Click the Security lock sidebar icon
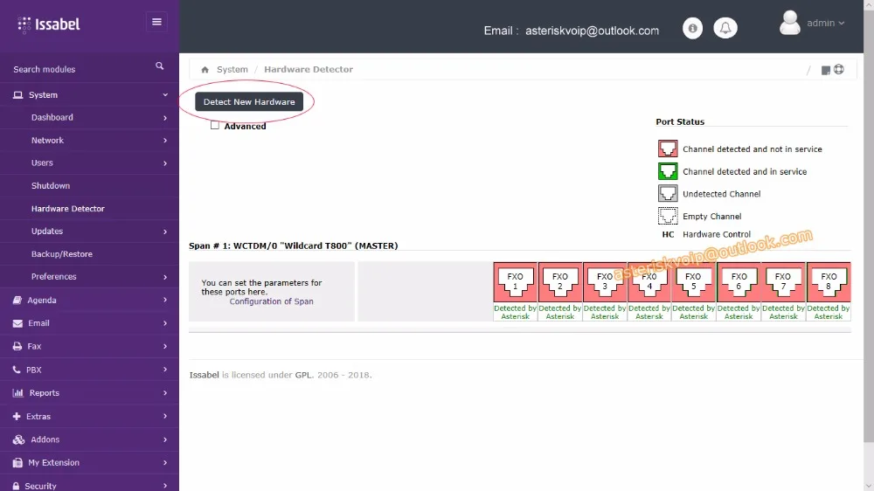The width and height of the screenshot is (874, 491). pyautogui.click(x=16, y=486)
